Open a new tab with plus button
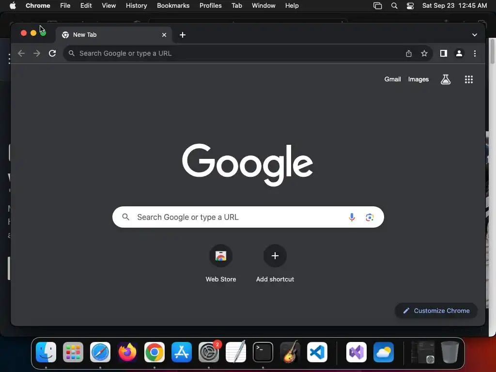 tap(183, 35)
